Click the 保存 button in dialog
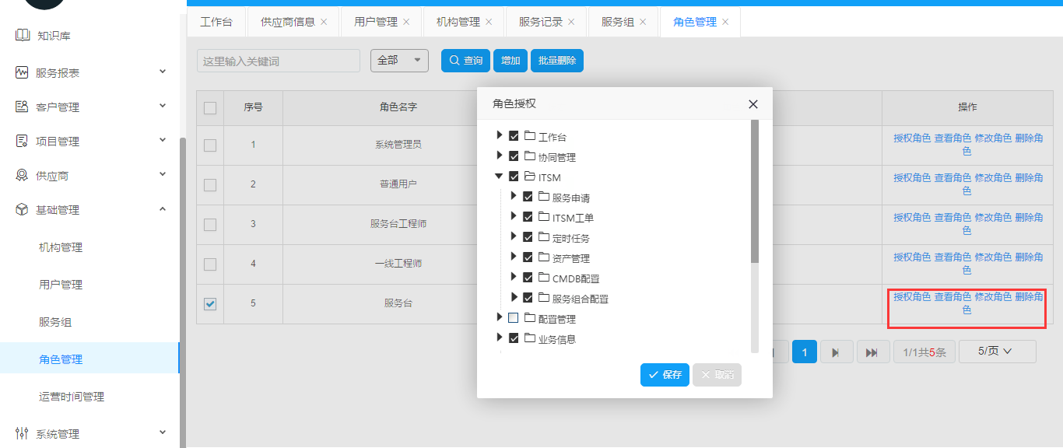 coord(665,375)
